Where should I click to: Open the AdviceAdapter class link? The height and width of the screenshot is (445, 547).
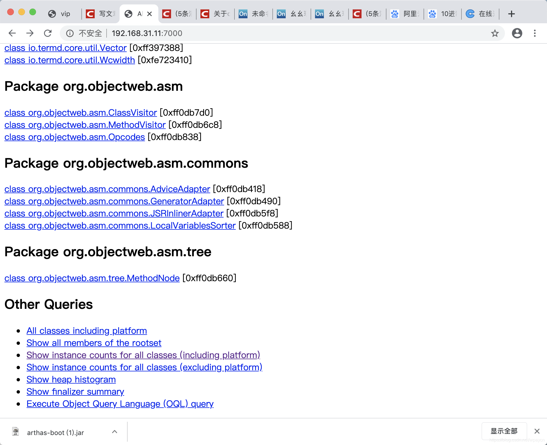pos(107,189)
